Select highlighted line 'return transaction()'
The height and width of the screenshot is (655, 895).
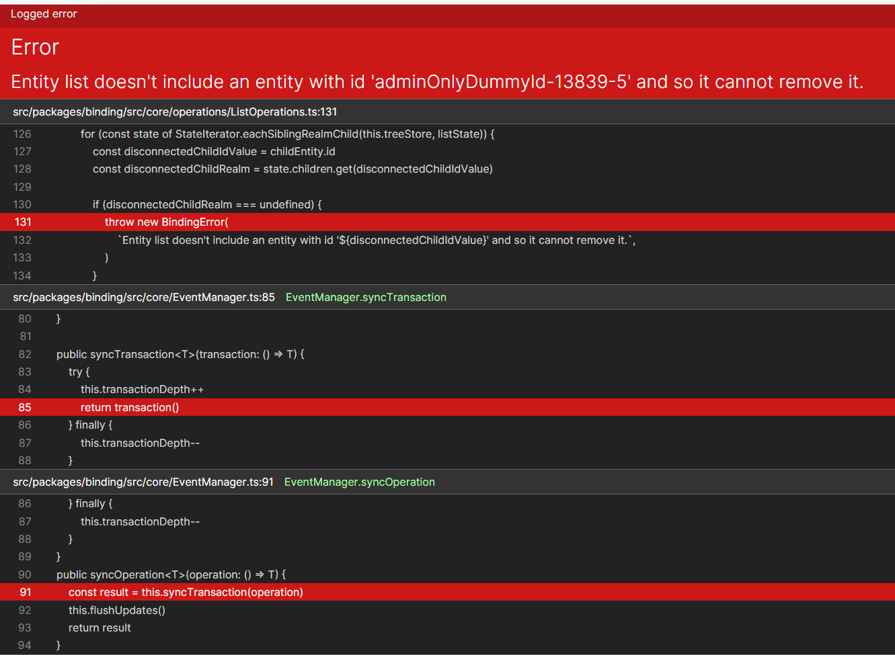[x=447, y=407]
